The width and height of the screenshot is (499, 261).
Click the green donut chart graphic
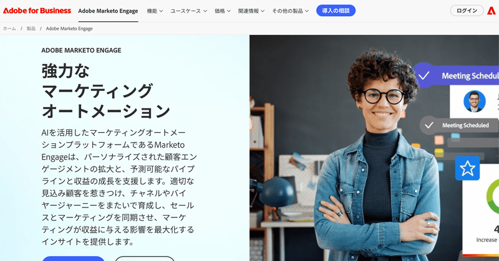coord(493,196)
